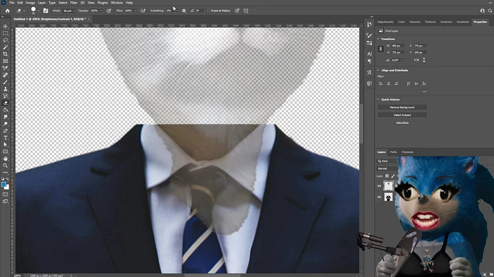Select the Eraser tool in toolbar

tap(6, 102)
